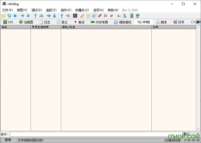
Task: Switch to the 内存布局 tab
Action: coord(99,22)
